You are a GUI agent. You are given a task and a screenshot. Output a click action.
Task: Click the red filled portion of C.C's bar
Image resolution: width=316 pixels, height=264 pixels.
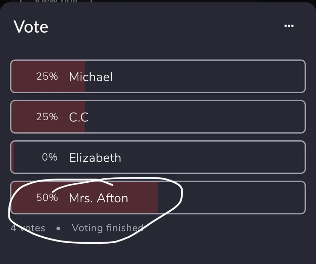coord(25,117)
